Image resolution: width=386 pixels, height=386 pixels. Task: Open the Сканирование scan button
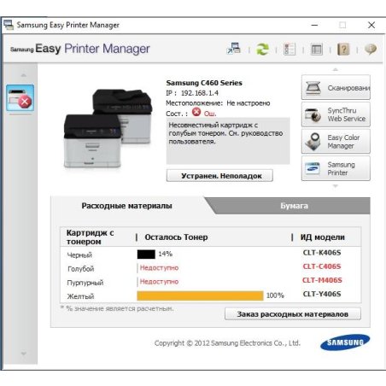[336, 87]
